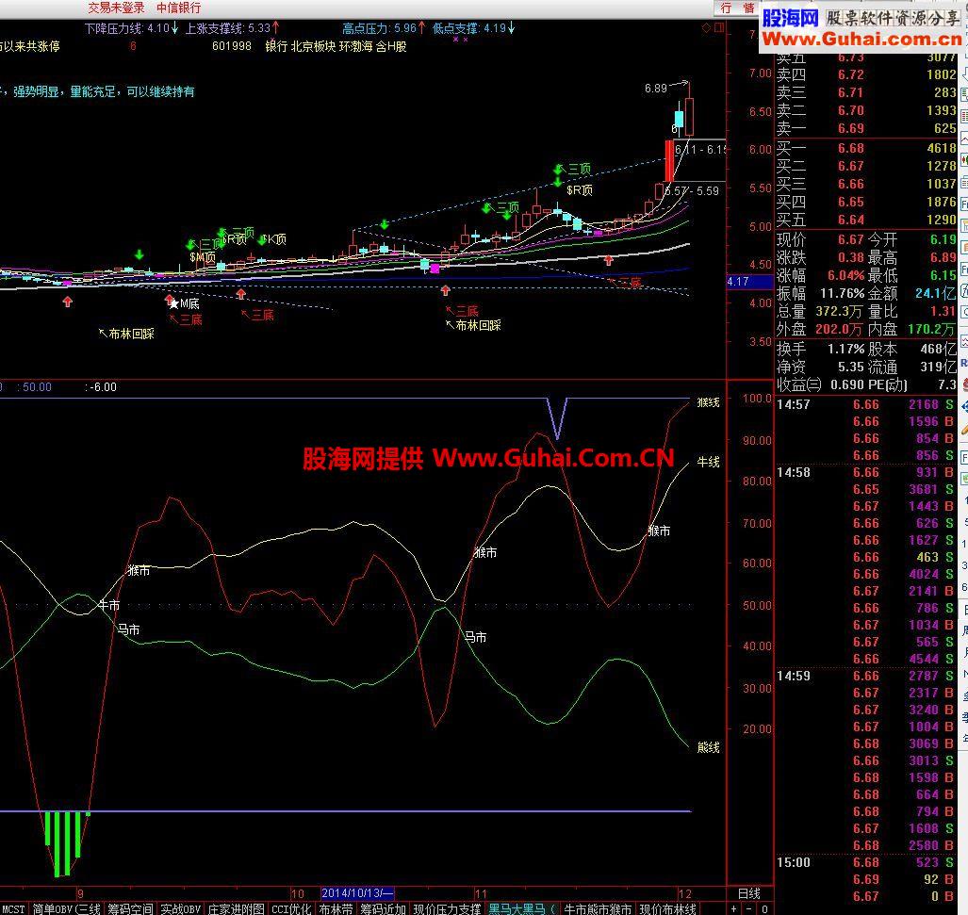Click the 低点支撑: 4.19 readout
This screenshot has width=968, height=915.
[473, 28]
